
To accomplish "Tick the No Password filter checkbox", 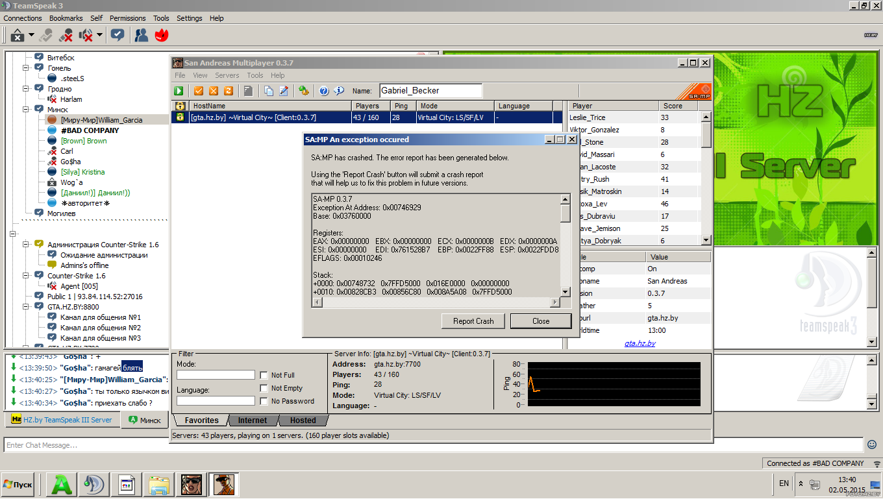I will point(264,401).
